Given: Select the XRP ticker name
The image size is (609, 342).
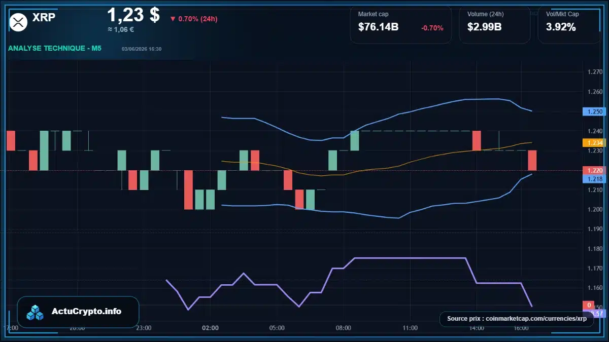Looking at the screenshot, I should tap(44, 17).
